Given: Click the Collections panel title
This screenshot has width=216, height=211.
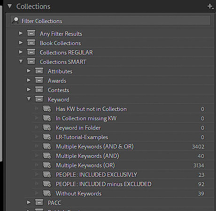Looking at the screenshot, I should point(33,7).
